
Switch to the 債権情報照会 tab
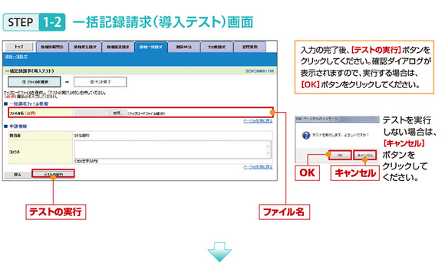pyautogui.click(x=52, y=47)
